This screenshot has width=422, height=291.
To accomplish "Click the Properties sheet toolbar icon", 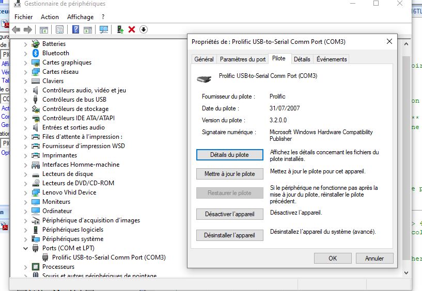I will coord(59,29).
